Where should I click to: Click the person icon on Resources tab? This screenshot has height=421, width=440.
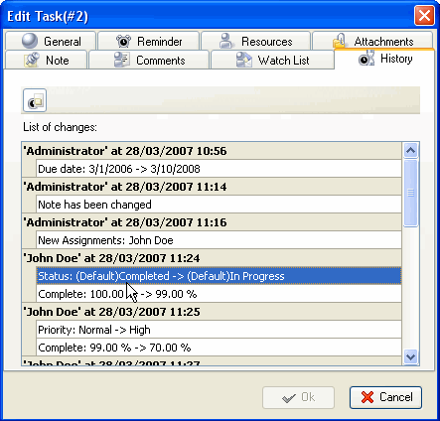coord(226,41)
